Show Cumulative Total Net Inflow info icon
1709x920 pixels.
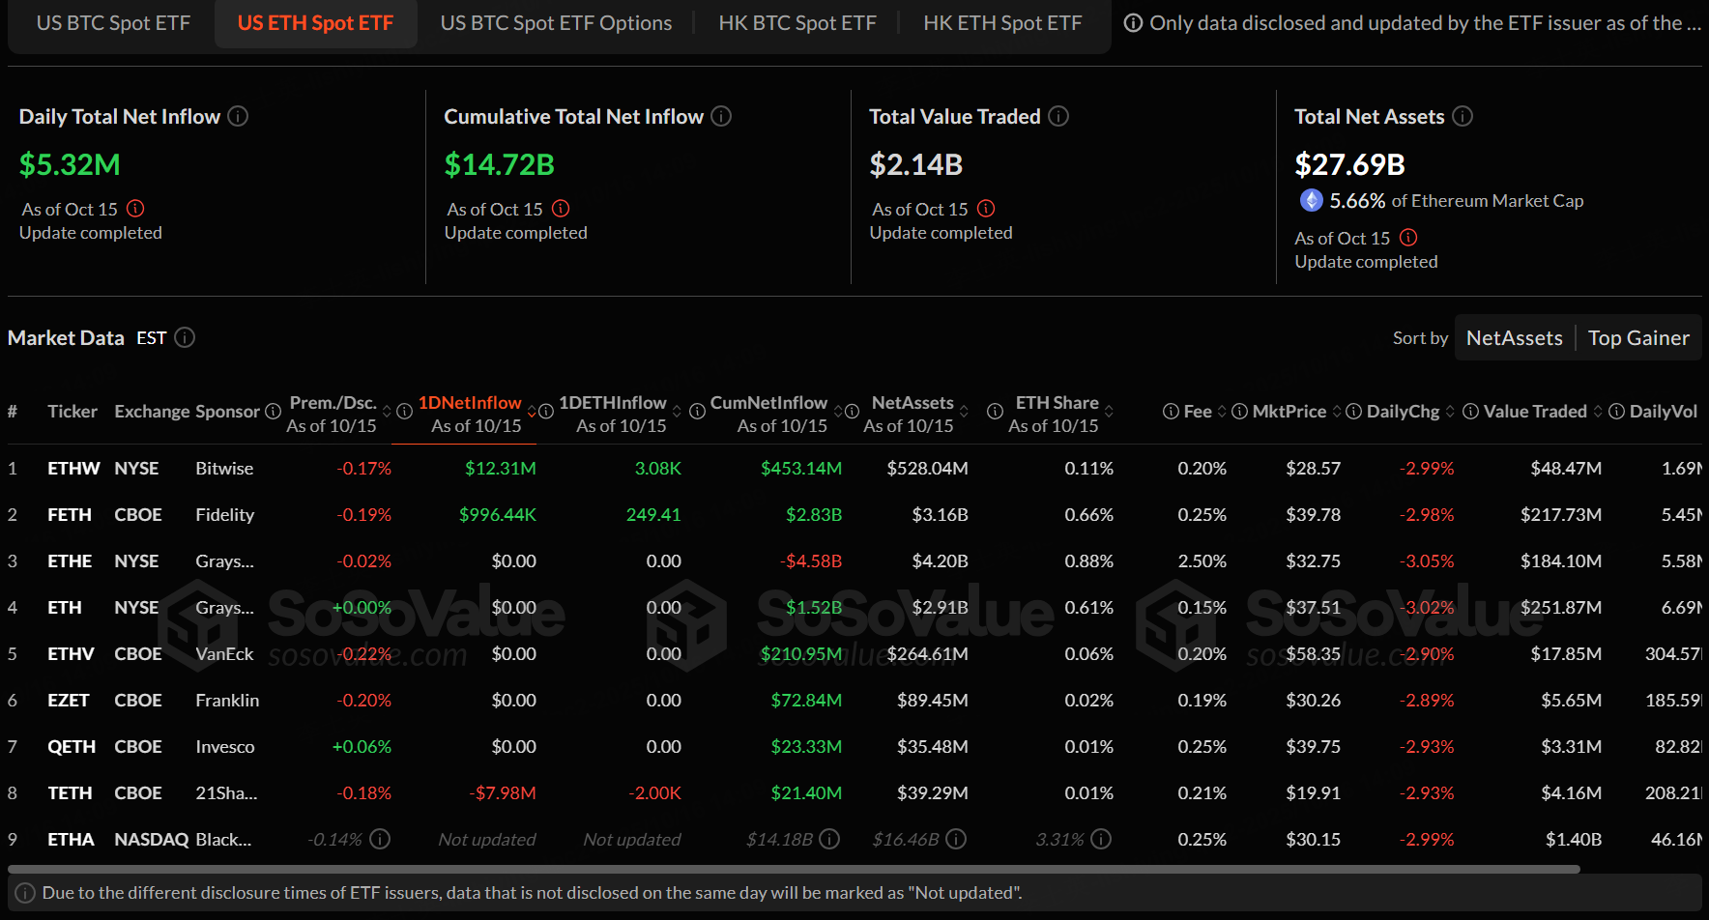pos(721,116)
